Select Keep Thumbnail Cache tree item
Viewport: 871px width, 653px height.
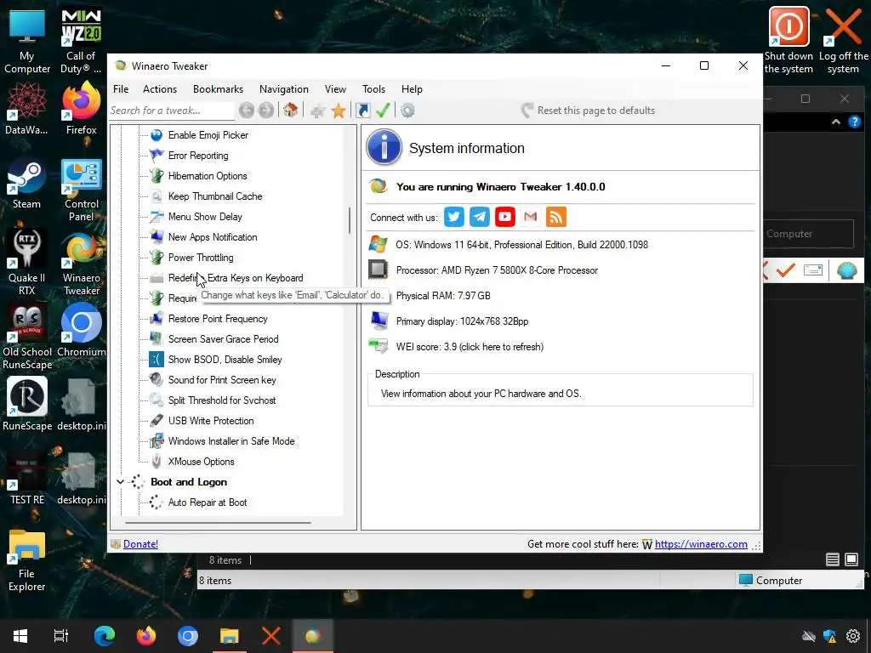[215, 196]
